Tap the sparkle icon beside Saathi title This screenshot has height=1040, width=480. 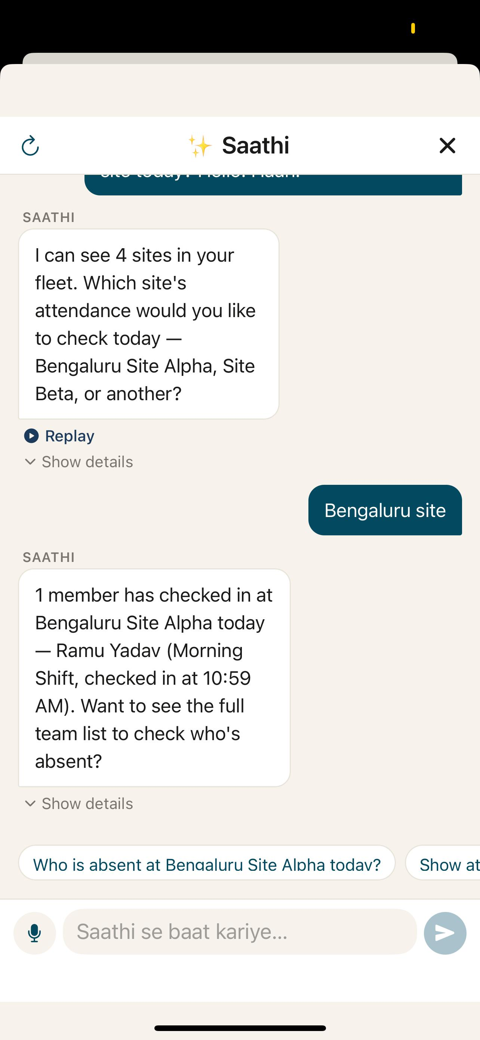click(200, 146)
